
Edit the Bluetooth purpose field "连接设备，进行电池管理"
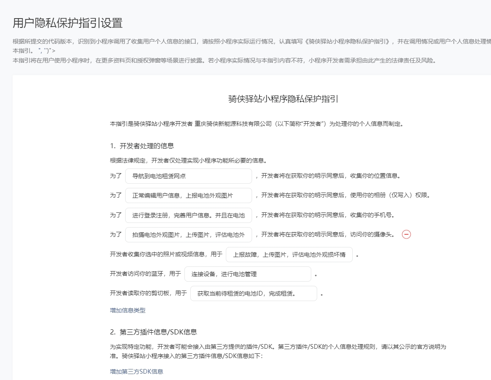click(x=248, y=274)
